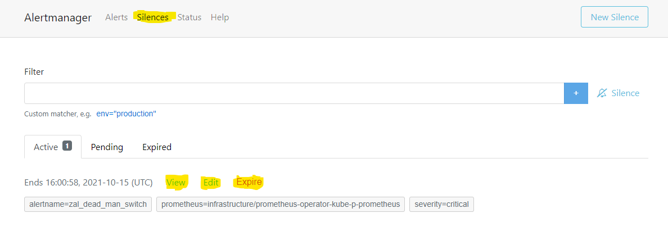Open the Status page
668x240 pixels.
[x=189, y=17]
